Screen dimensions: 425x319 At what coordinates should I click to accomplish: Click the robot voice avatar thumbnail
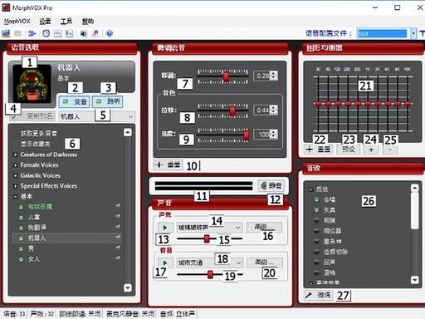(32, 84)
